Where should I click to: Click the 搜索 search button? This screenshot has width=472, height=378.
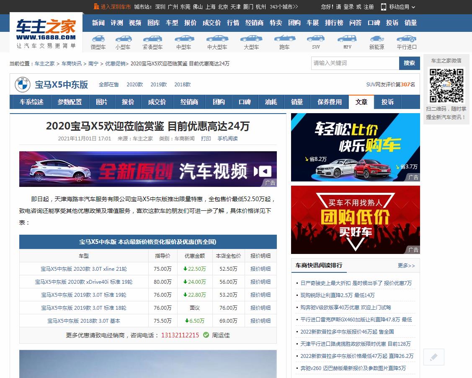410,63
